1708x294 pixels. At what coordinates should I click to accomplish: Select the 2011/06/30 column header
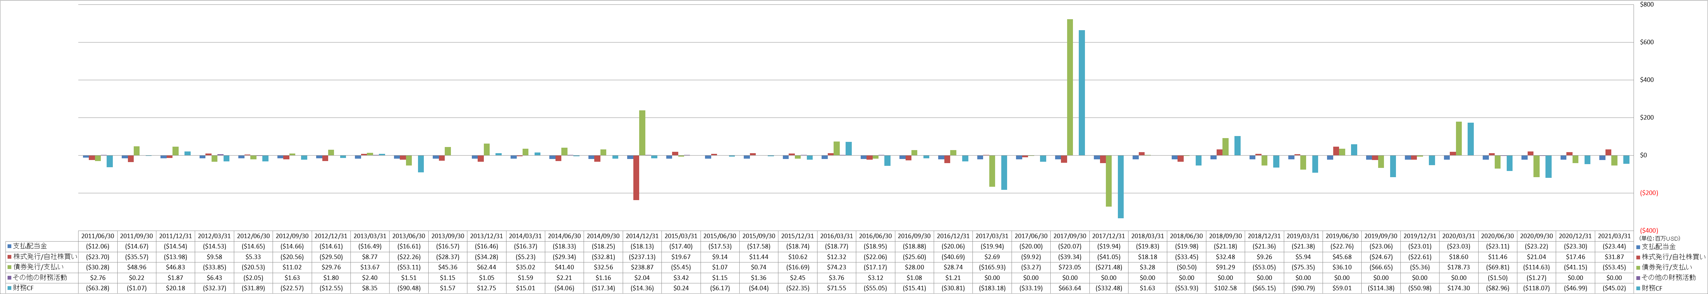coord(98,236)
